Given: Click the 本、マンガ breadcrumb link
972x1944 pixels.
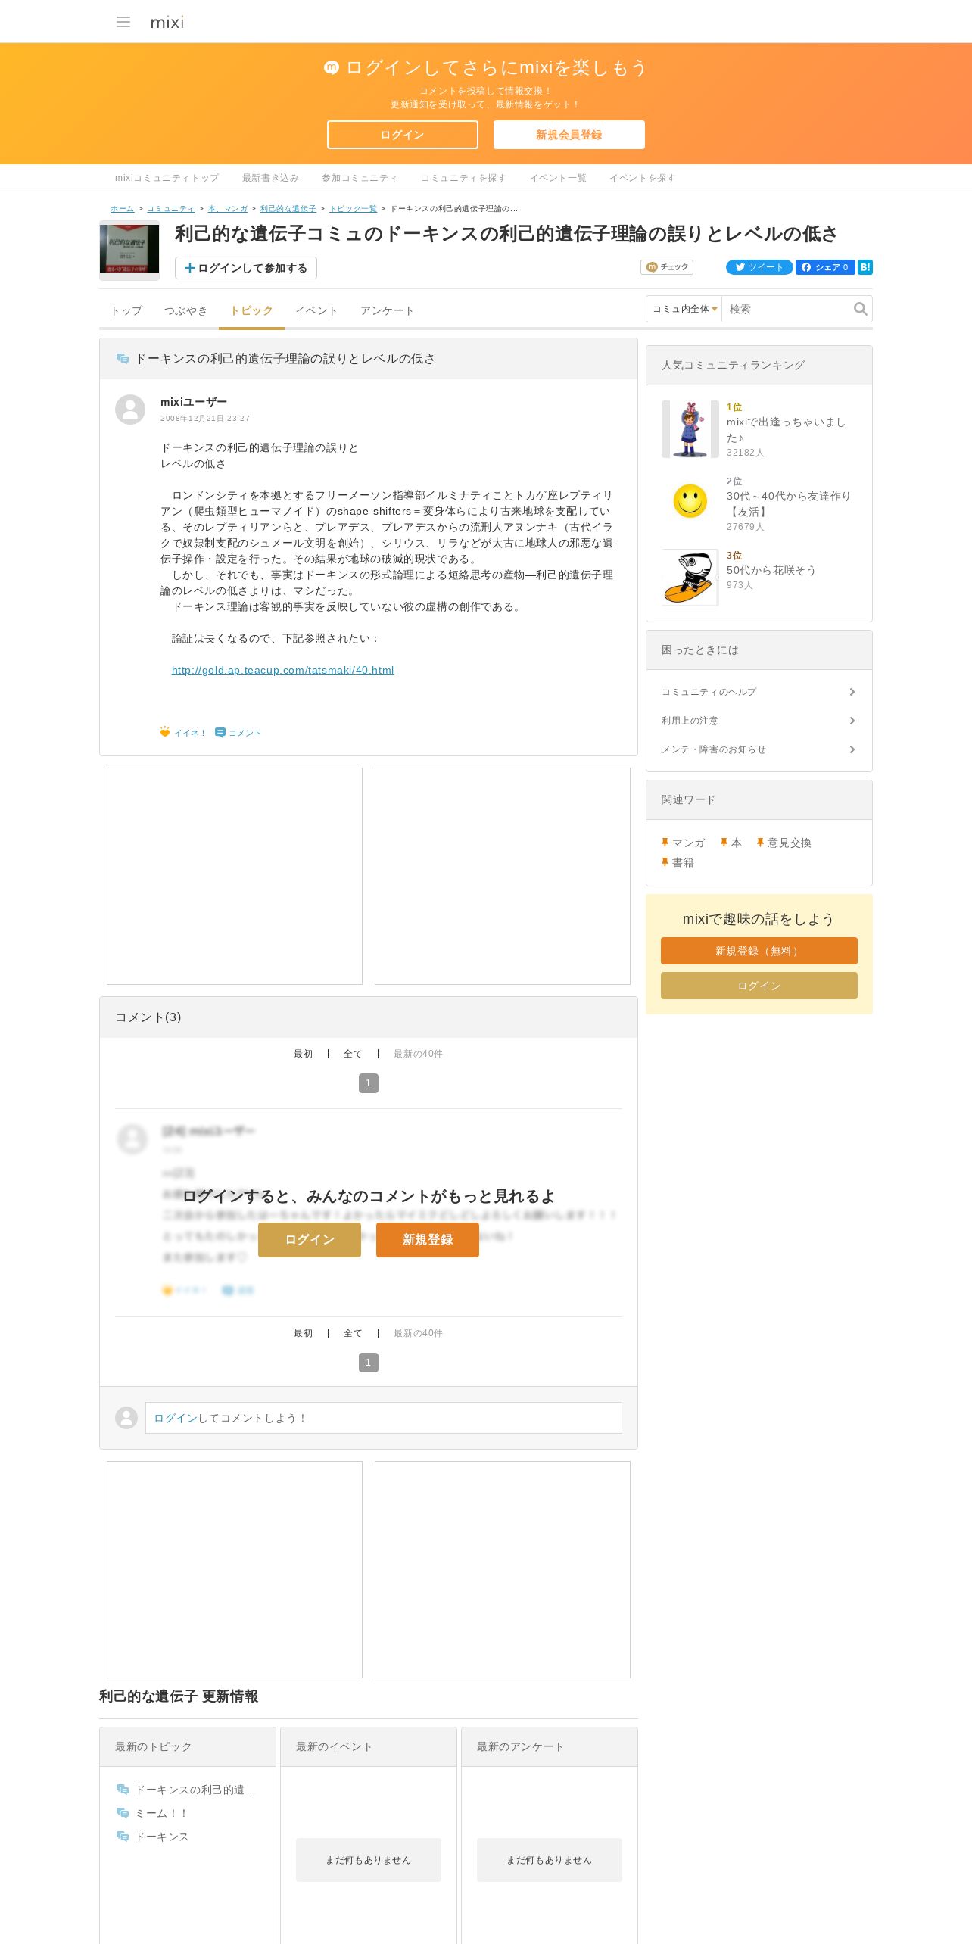Looking at the screenshot, I should tap(228, 208).
